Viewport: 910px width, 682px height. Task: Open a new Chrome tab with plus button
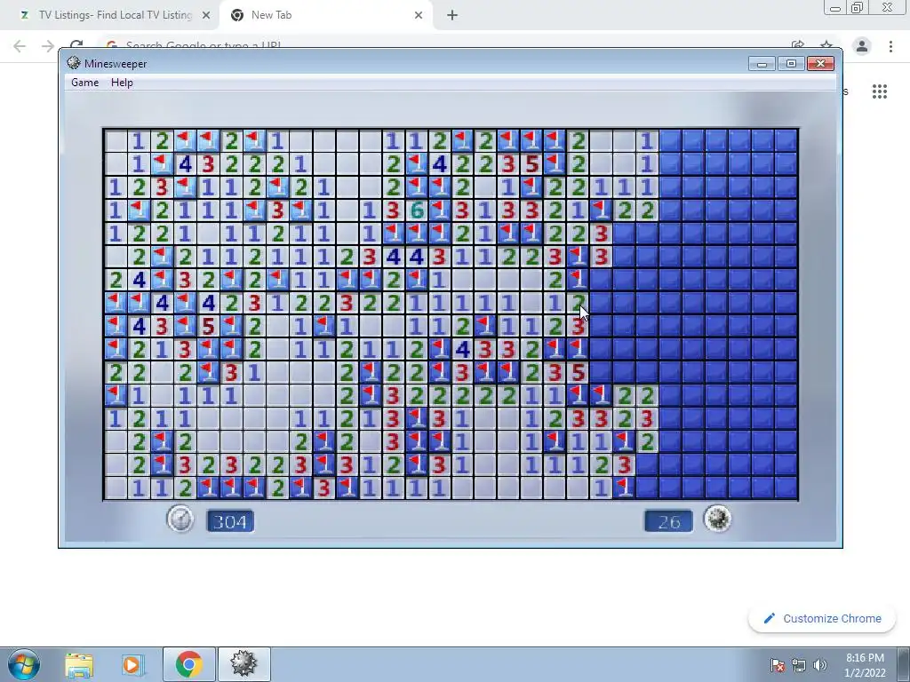[452, 15]
